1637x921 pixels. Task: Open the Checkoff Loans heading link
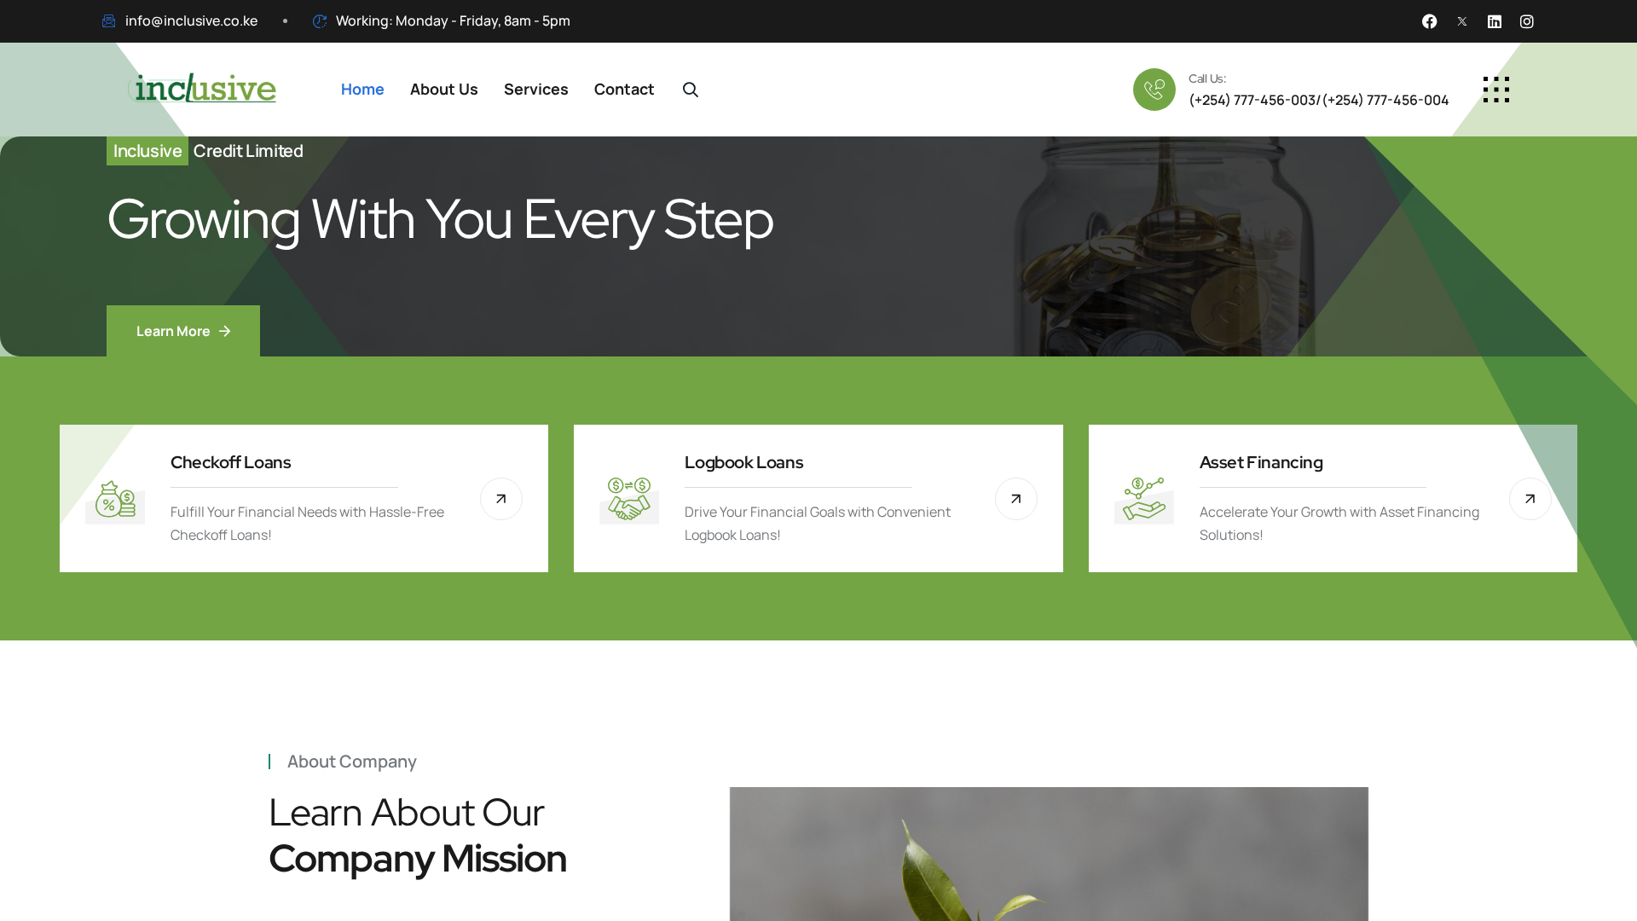(230, 462)
